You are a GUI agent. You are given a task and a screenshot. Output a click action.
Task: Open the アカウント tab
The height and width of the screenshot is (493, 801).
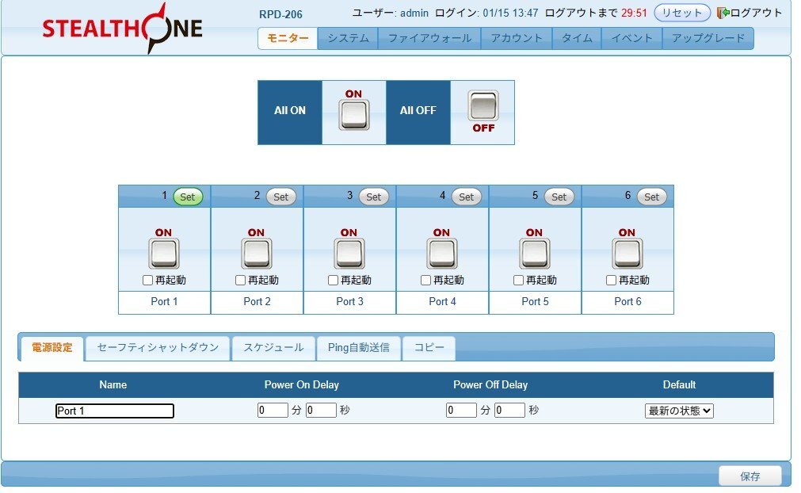[517, 38]
